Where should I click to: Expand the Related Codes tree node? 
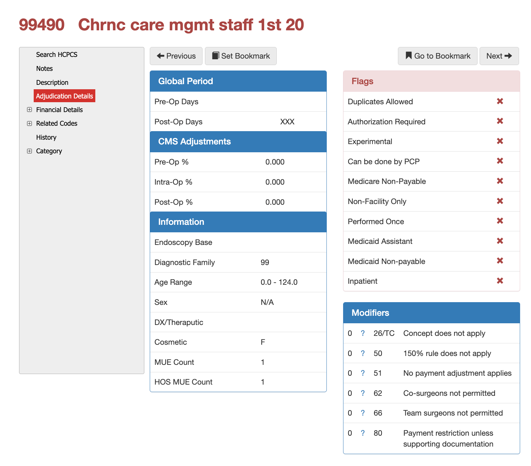pyautogui.click(x=30, y=123)
